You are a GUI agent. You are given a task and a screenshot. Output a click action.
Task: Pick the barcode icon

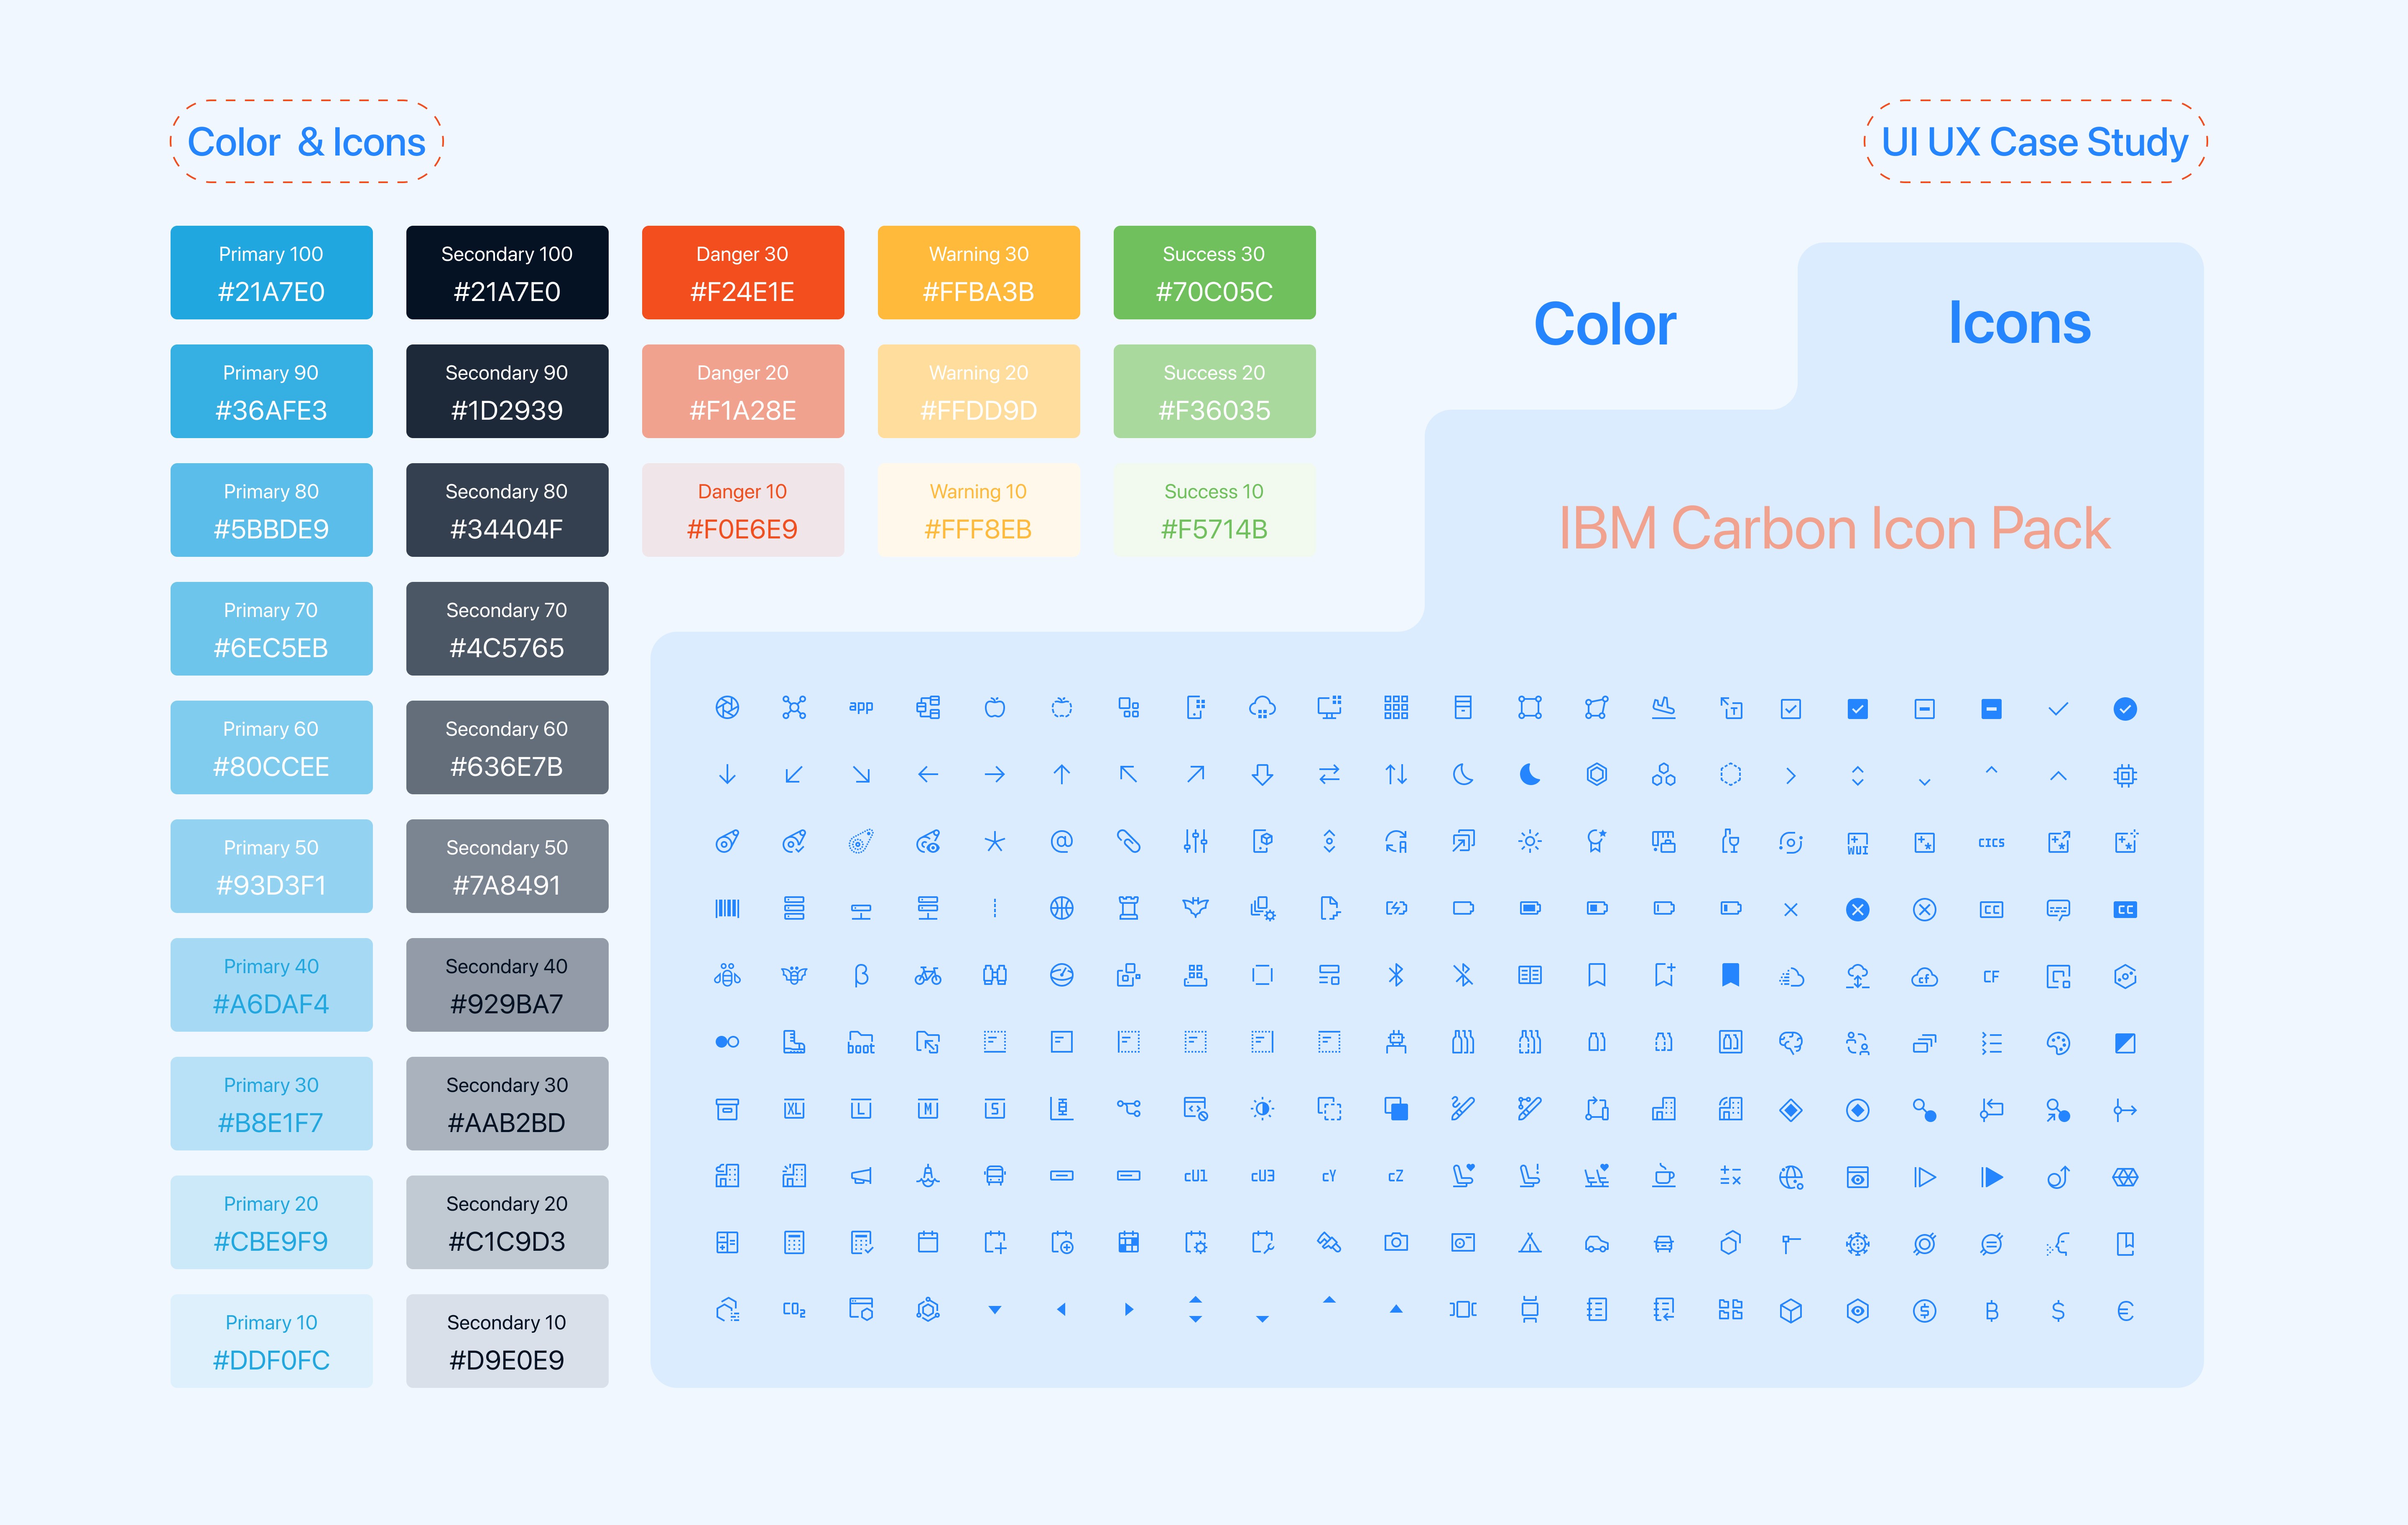tap(727, 908)
